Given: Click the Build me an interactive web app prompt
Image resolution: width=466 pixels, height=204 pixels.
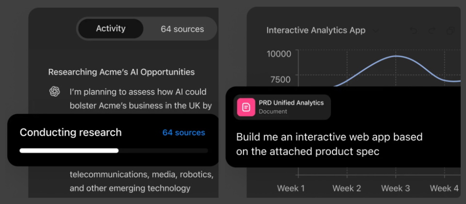Looking at the screenshot, I should click(329, 144).
